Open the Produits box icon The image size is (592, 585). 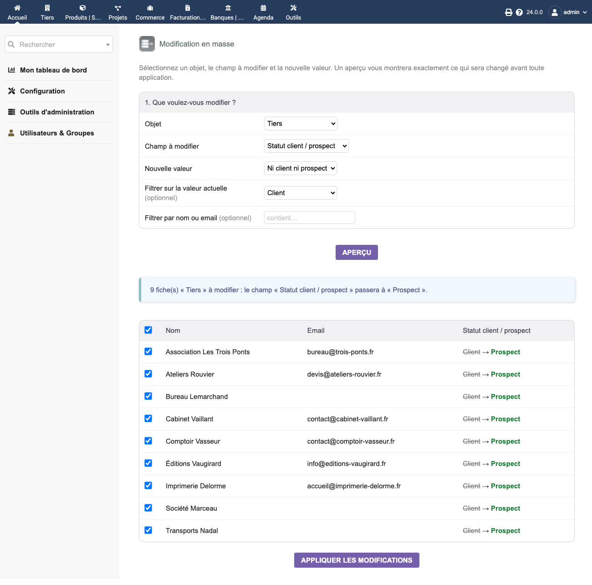[82, 8]
